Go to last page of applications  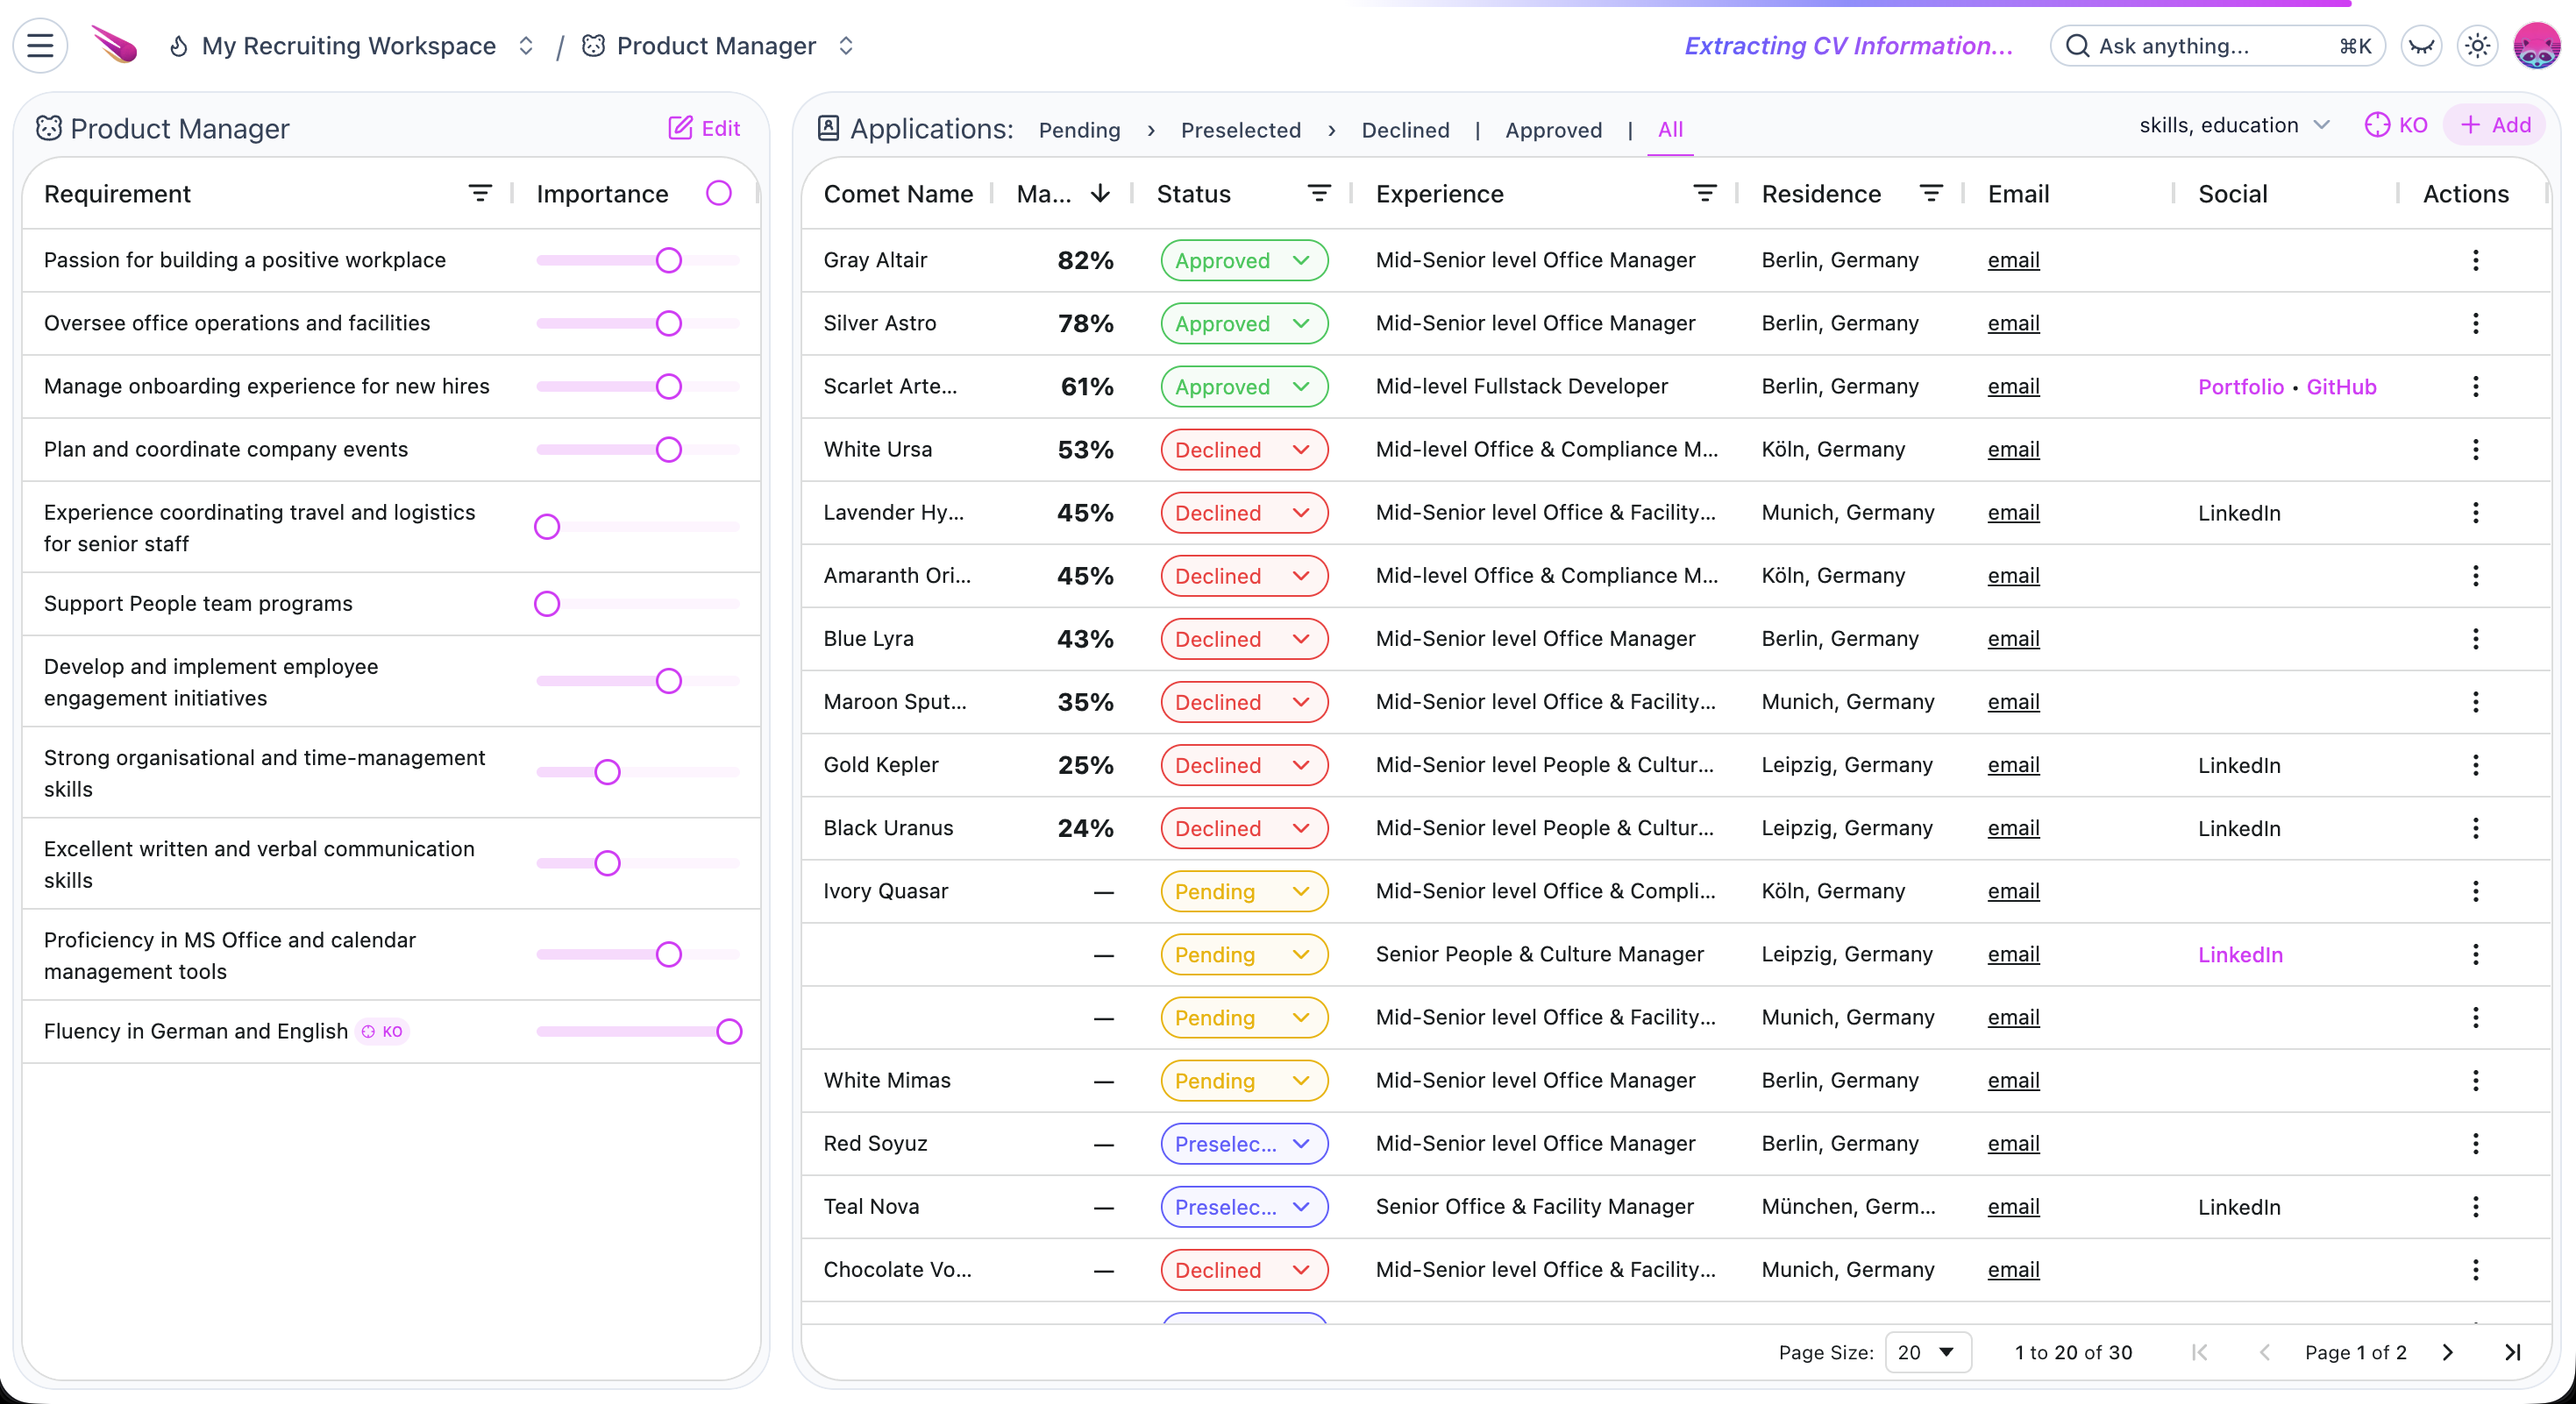pyautogui.click(x=2512, y=1352)
